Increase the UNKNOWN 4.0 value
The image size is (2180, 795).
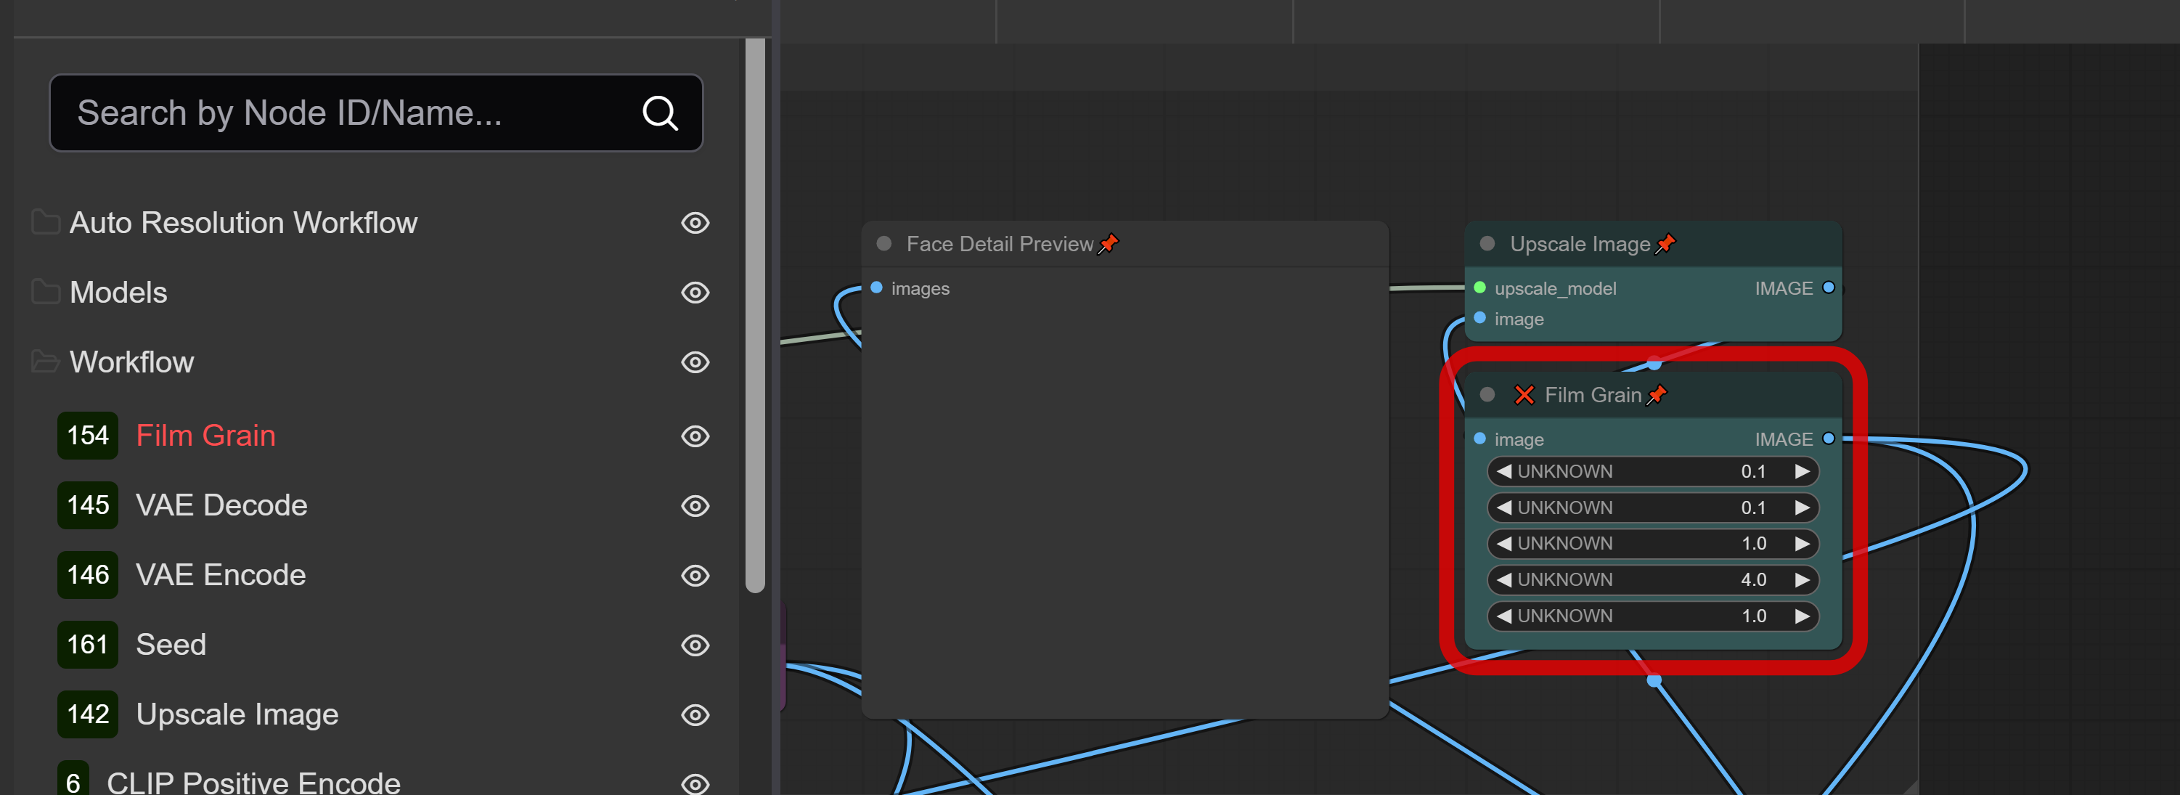coord(1803,580)
